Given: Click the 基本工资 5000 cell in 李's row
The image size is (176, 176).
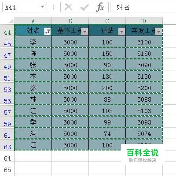Looking at the screenshot, I should (70, 42).
